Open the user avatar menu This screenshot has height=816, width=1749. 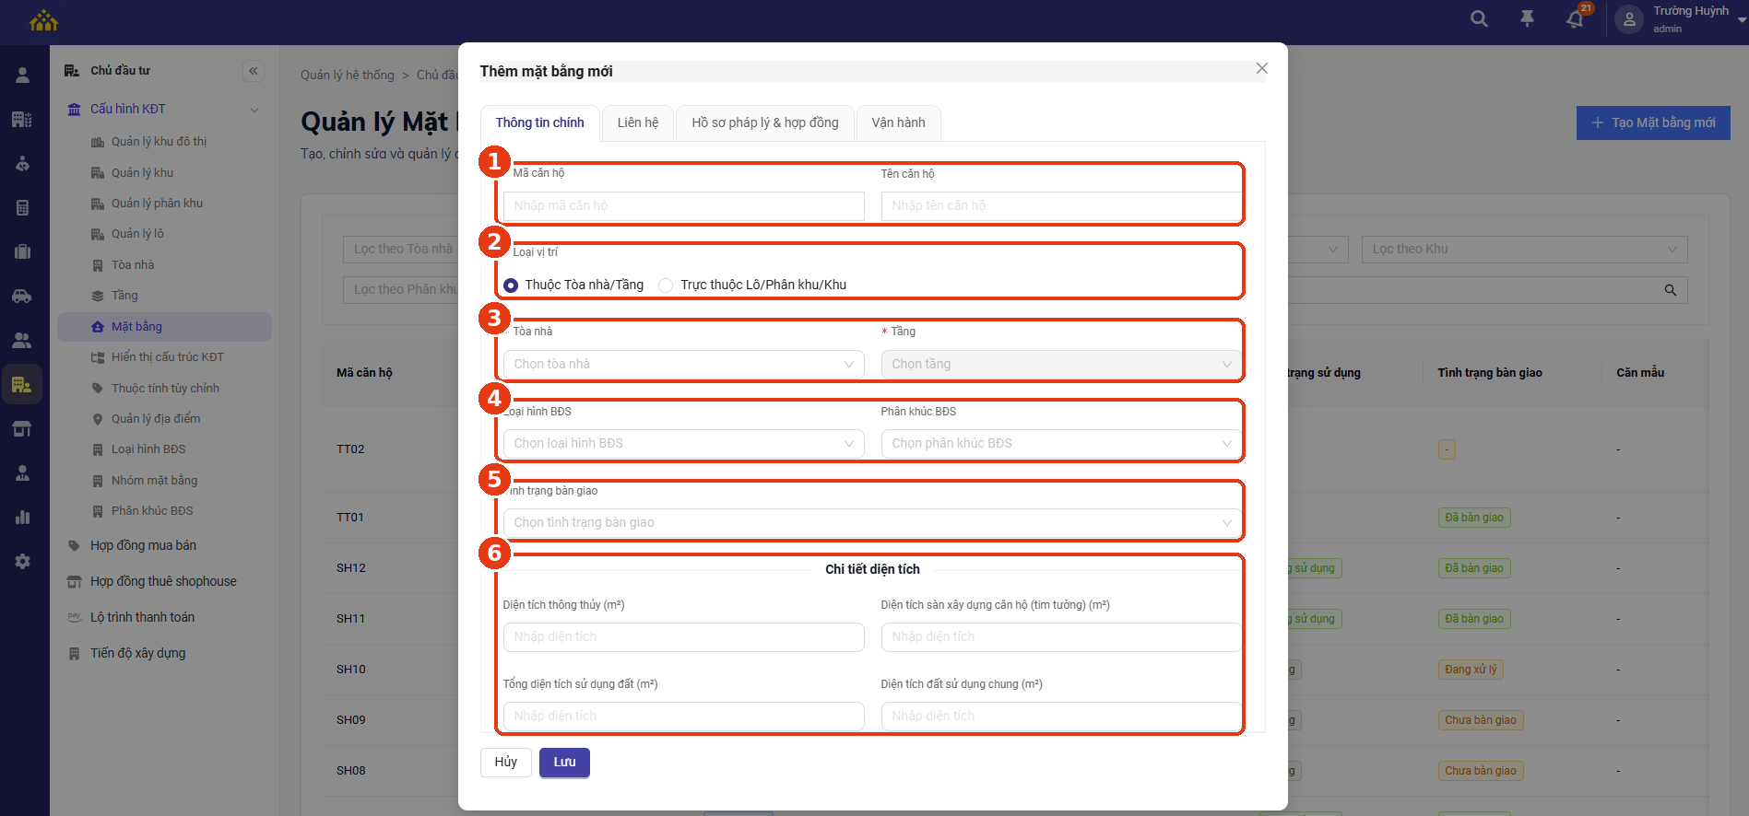pos(1629,19)
